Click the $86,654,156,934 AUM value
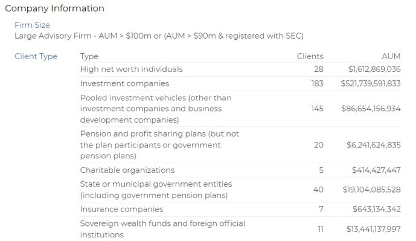416x241 pixels. coord(371,109)
